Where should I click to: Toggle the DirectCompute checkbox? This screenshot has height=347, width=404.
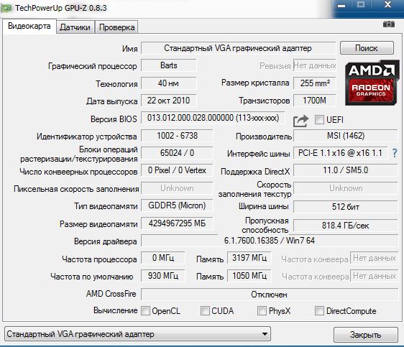[319, 310]
